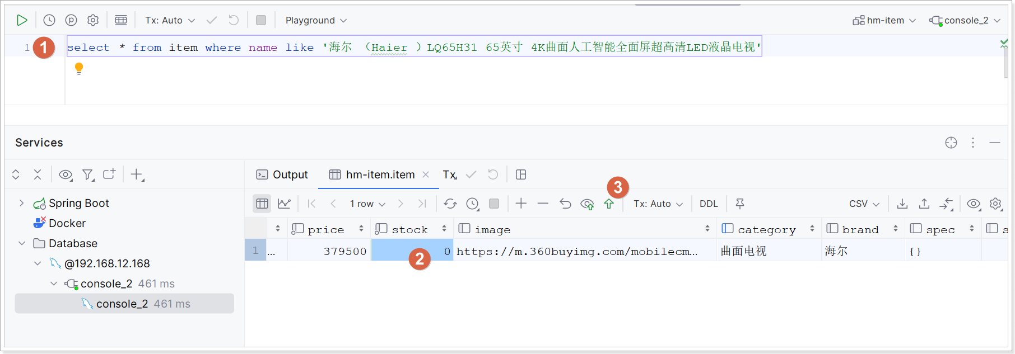Click the split layout icon beside tabs
Image resolution: width=1015 pixels, height=354 pixels.
pyautogui.click(x=521, y=174)
